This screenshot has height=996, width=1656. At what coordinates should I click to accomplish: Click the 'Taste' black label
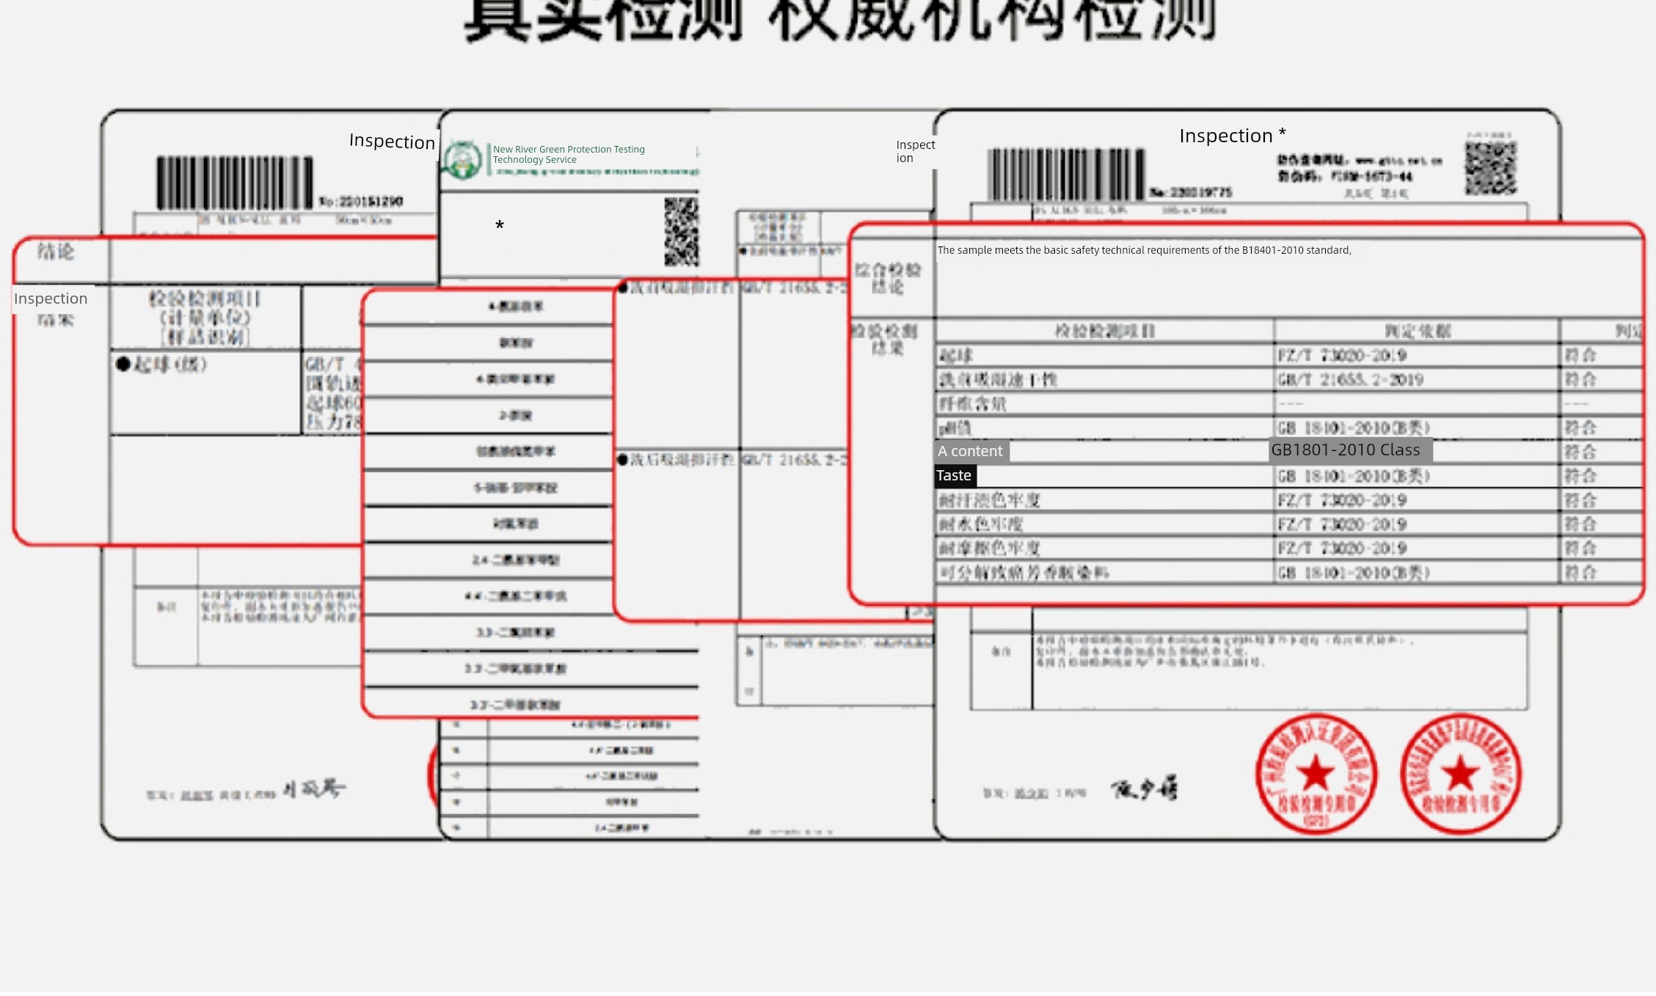[x=954, y=475]
